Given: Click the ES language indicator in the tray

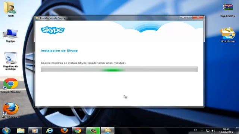Looking at the screenshot, I should click(196, 130).
